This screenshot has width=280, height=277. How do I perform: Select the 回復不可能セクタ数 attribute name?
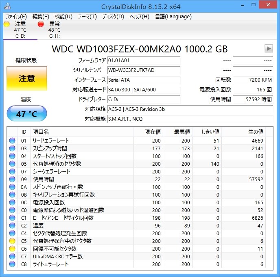tap(55, 249)
